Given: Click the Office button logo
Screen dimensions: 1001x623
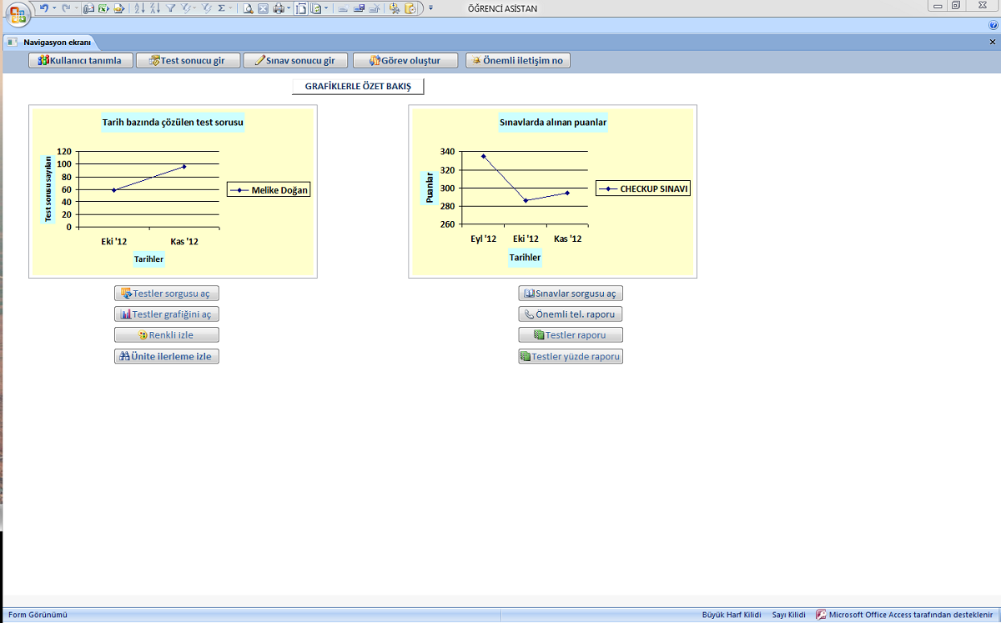Looking at the screenshot, I should point(17,14).
